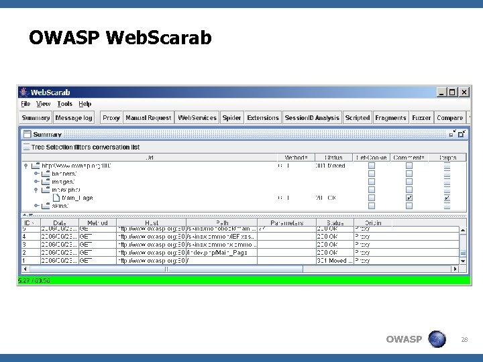Click the horizontal scroll-right arrow

pos(455,269)
